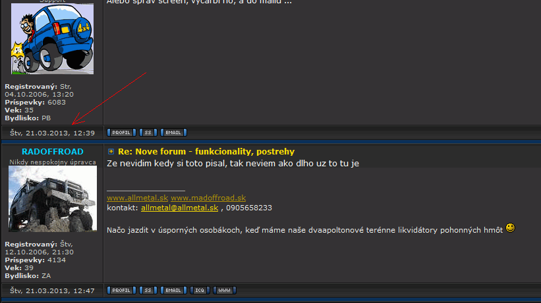Select the text 'Príspevky: 6083'

[x=35, y=103]
